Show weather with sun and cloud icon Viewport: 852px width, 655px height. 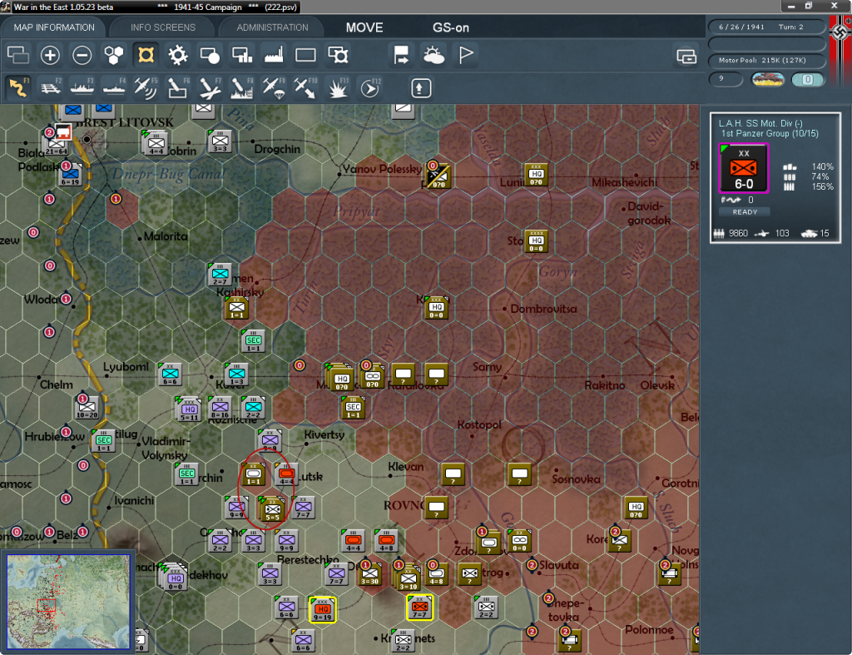433,55
